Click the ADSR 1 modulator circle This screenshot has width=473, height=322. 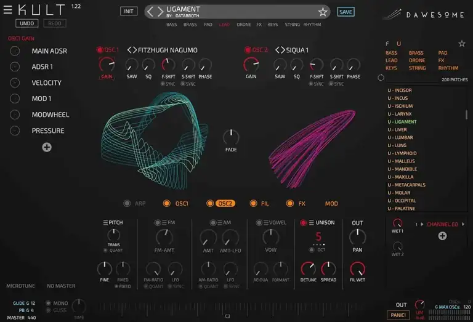(15, 66)
